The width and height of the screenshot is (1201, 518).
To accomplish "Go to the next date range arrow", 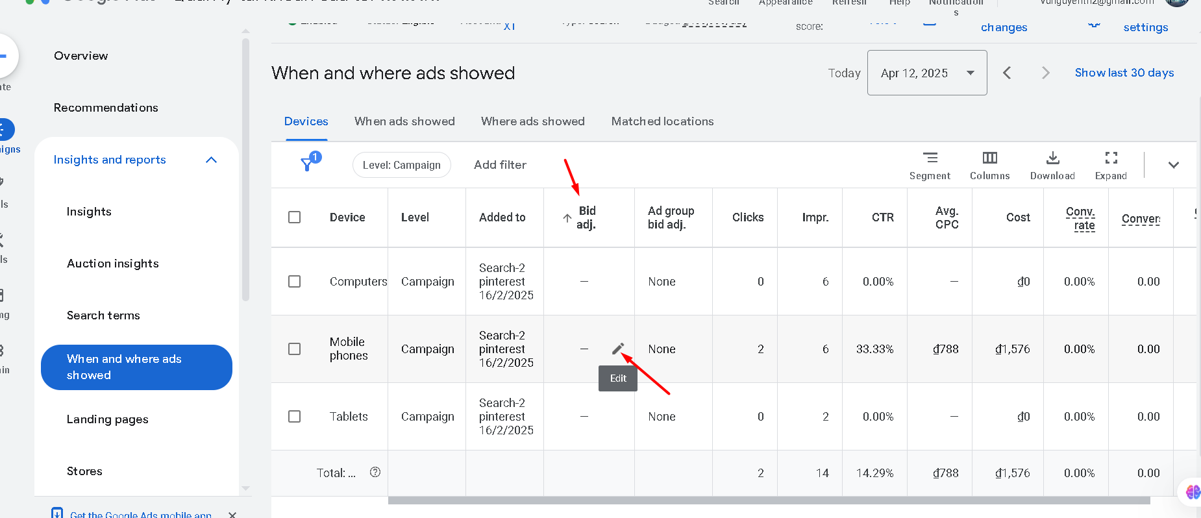I will [x=1045, y=73].
